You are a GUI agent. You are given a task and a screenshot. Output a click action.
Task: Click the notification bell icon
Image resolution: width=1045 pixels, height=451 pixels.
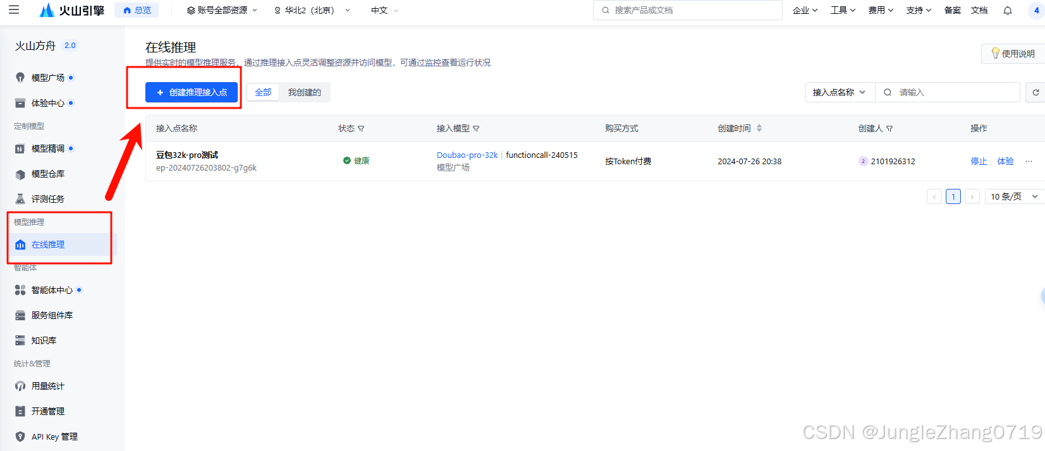[1008, 10]
